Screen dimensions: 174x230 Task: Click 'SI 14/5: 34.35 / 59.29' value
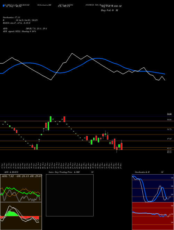click(27, 20)
